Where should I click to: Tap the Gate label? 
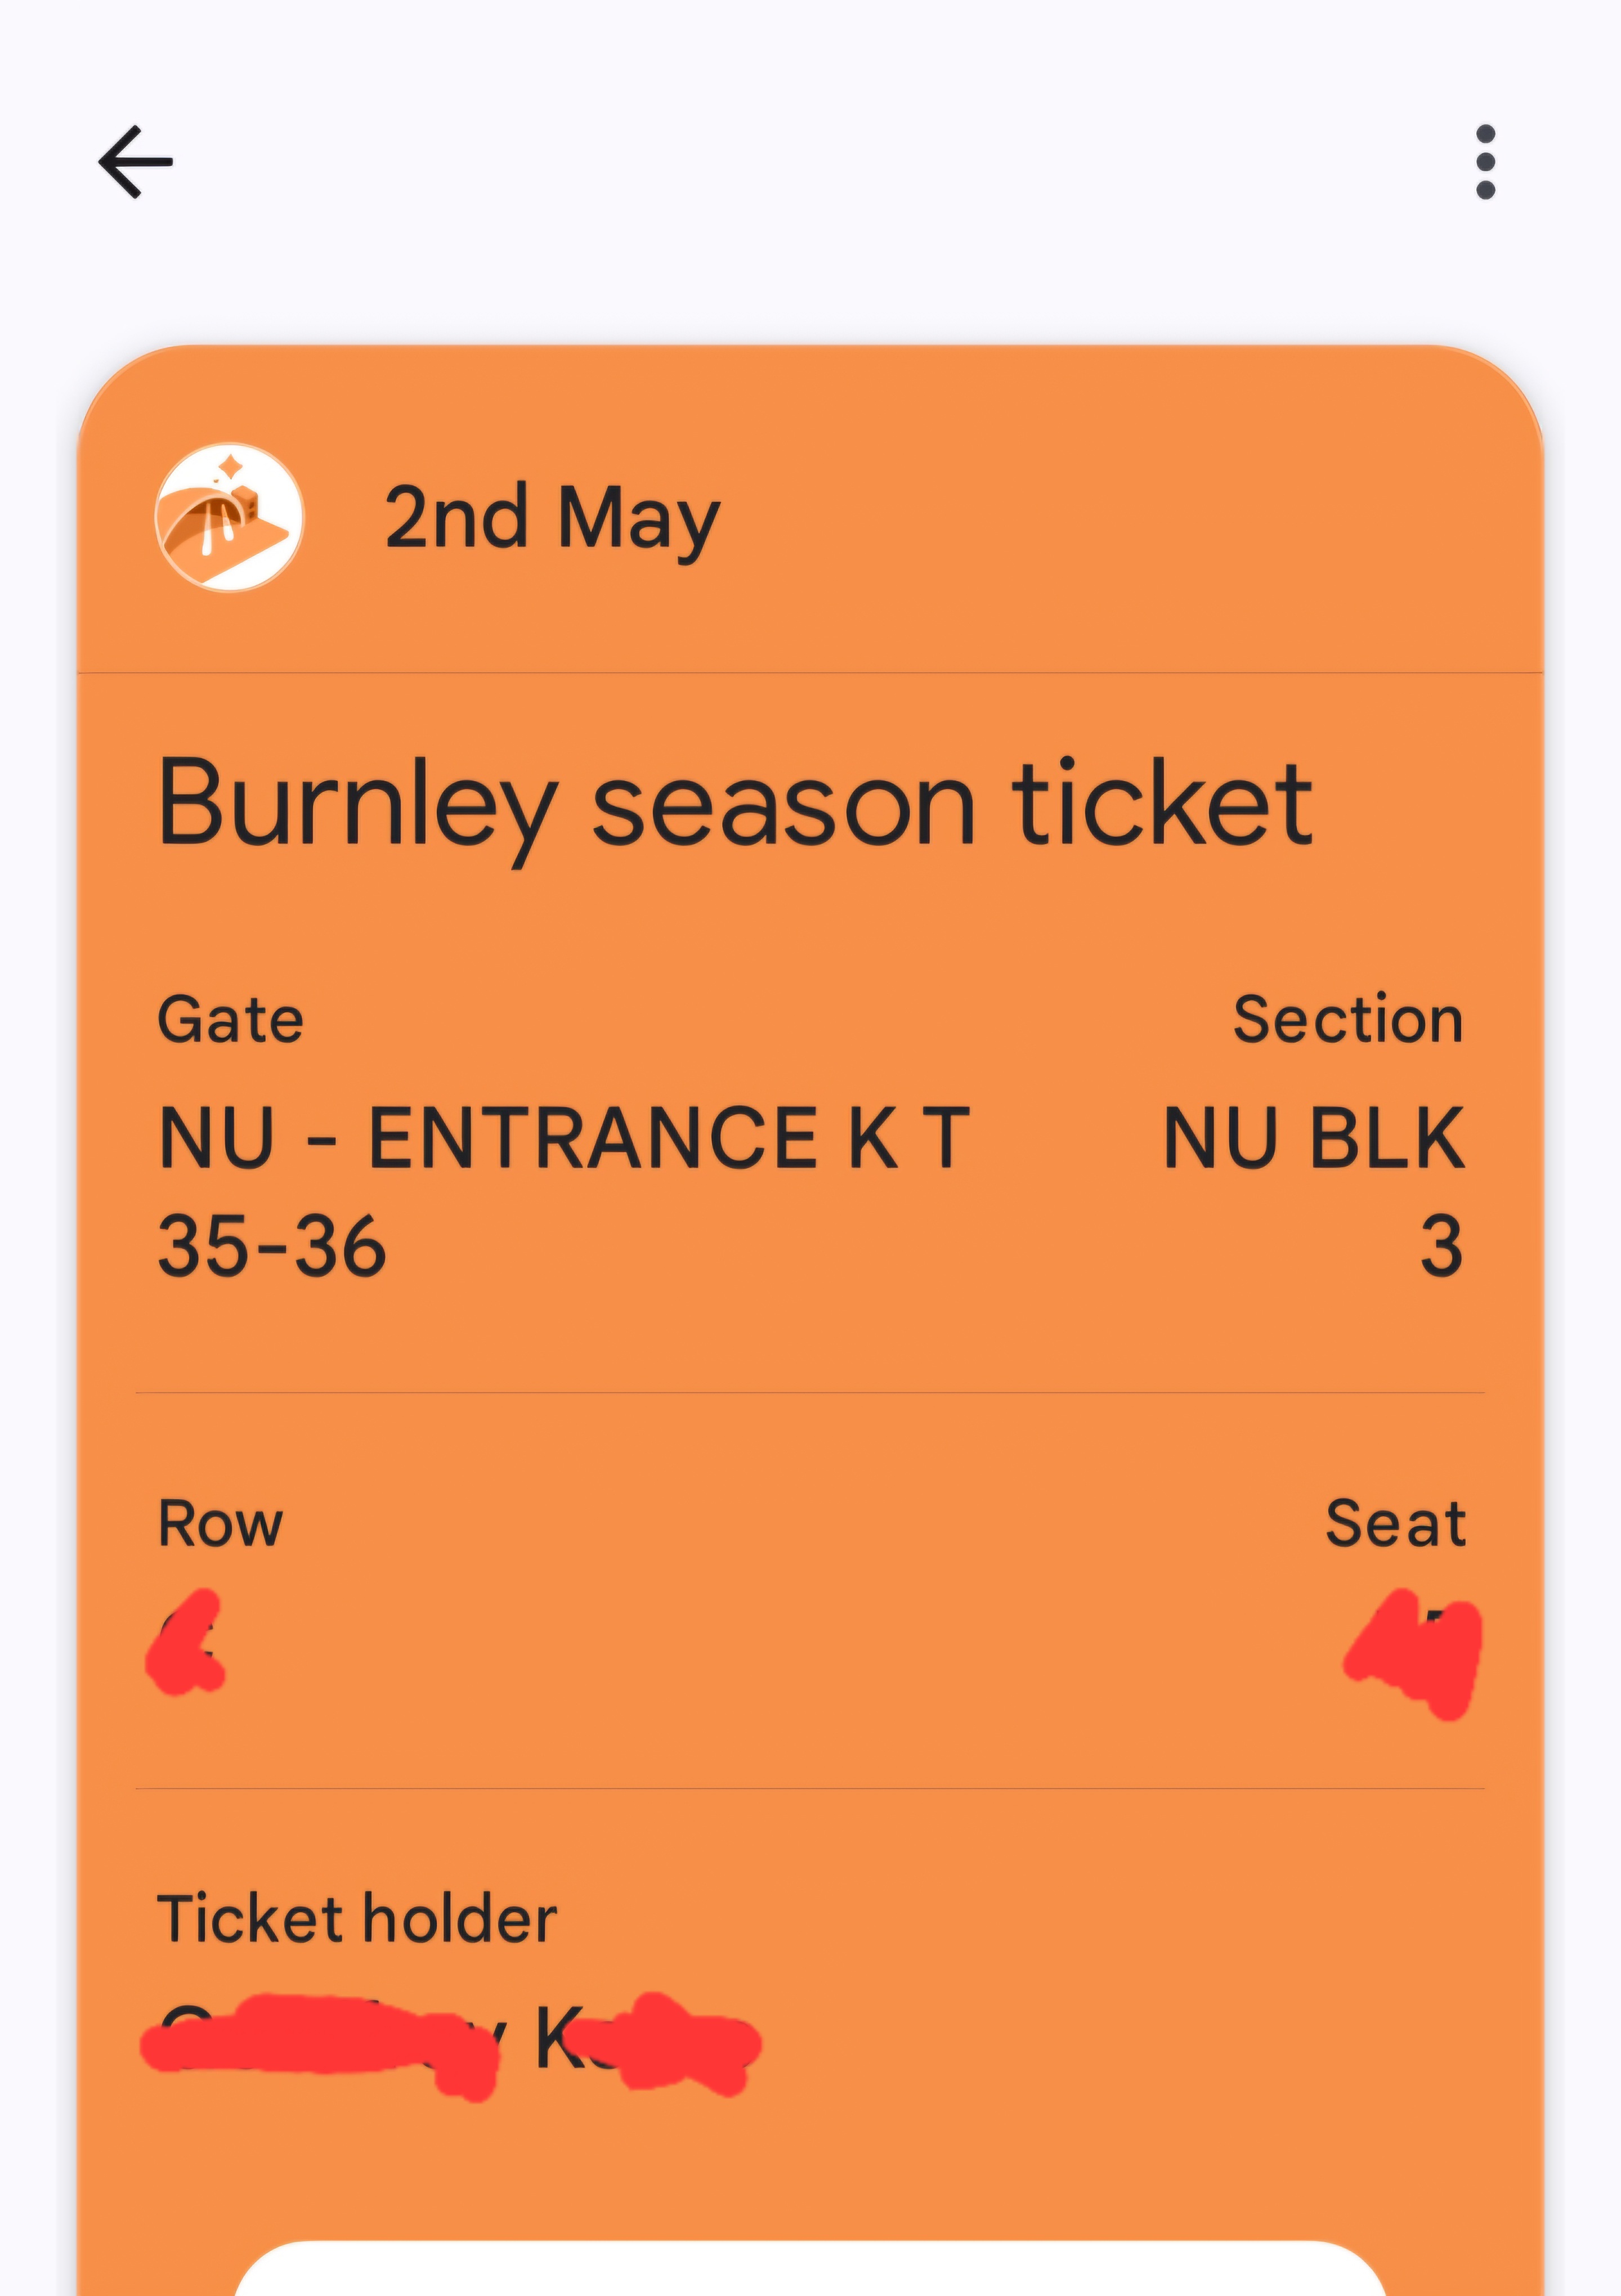click(x=230, y=1020)
